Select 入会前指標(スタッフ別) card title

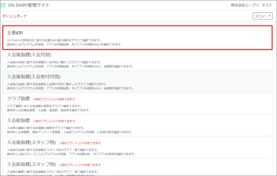click(31, 164)
